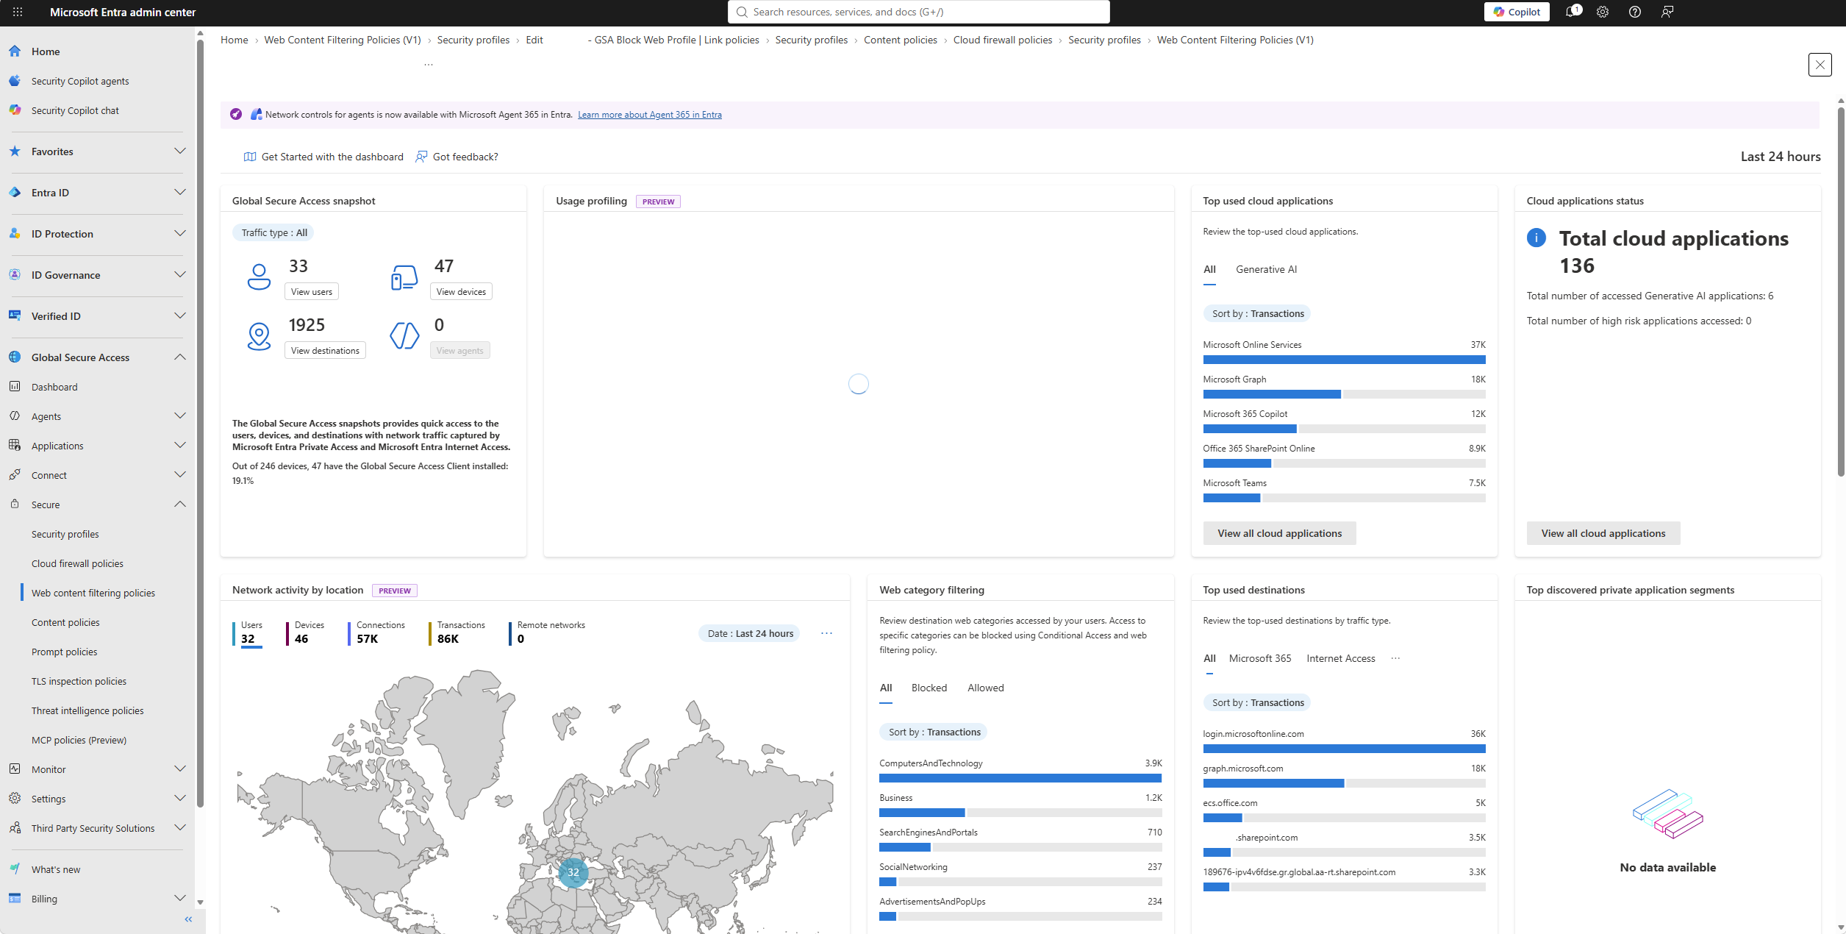Expand the Applications chevron
1846x934 pixels.
point(179,446)
